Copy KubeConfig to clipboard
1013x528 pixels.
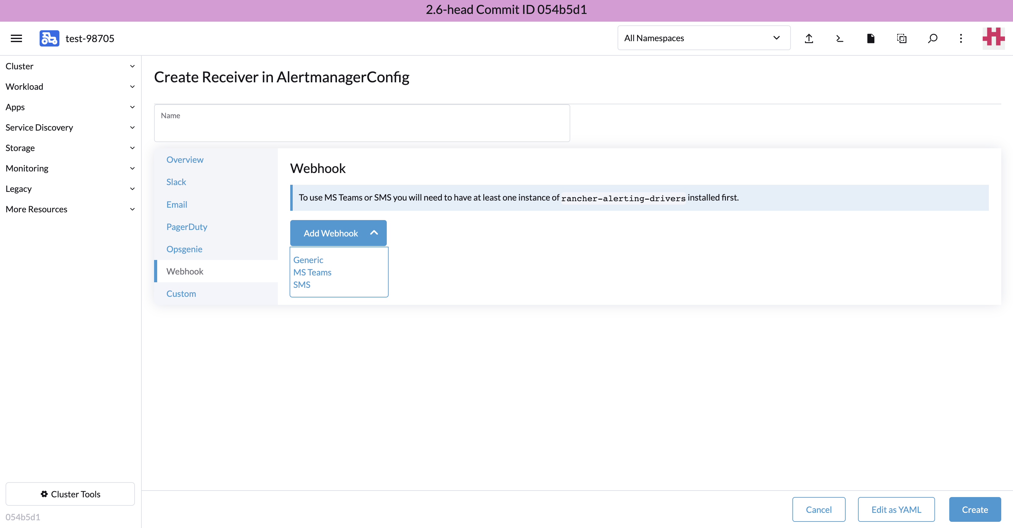click(x=901, y=38)
